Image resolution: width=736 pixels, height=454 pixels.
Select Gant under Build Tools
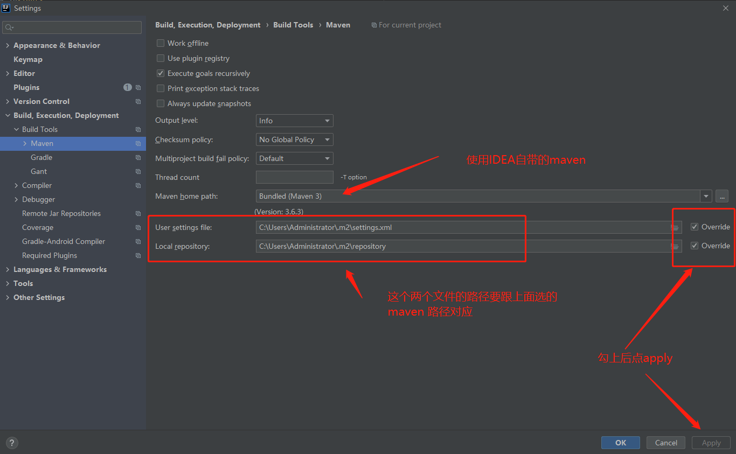pyautogui.click(x=39, y=171)
